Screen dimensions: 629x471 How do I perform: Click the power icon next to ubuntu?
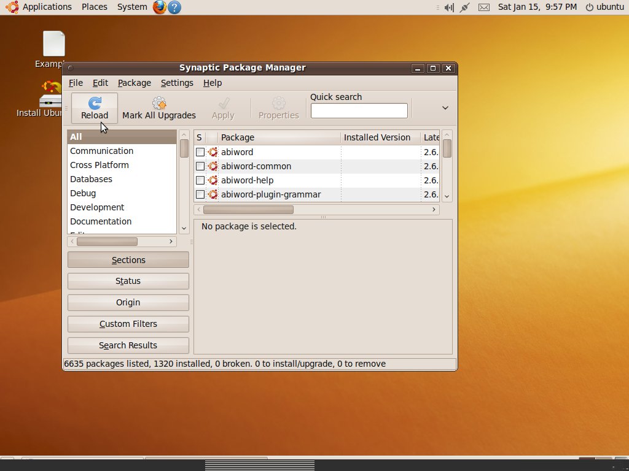point(589,7)
